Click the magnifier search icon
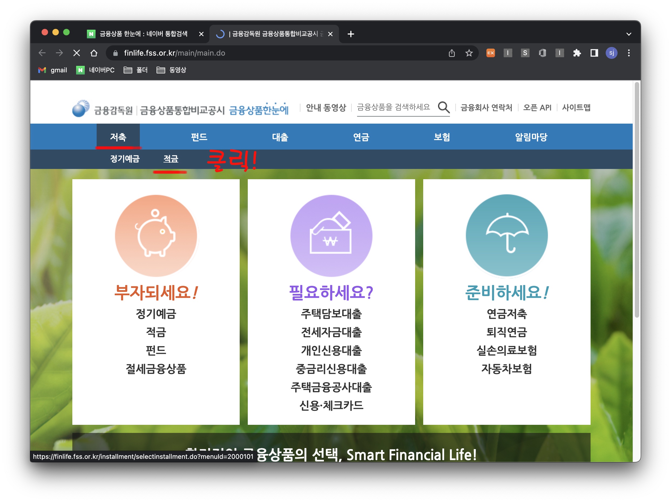Screen dimensions: 671x502 [x=443, y=107]
